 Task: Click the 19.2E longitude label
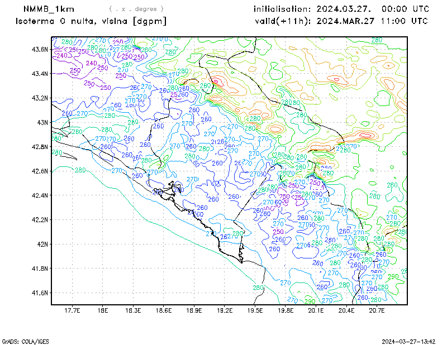[225, 310]
